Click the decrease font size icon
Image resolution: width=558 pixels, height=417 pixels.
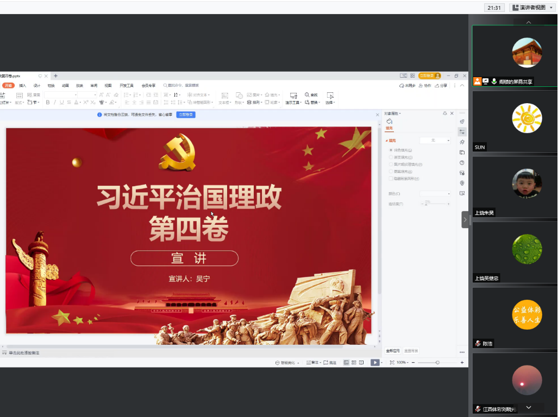[x=108, y=95]
